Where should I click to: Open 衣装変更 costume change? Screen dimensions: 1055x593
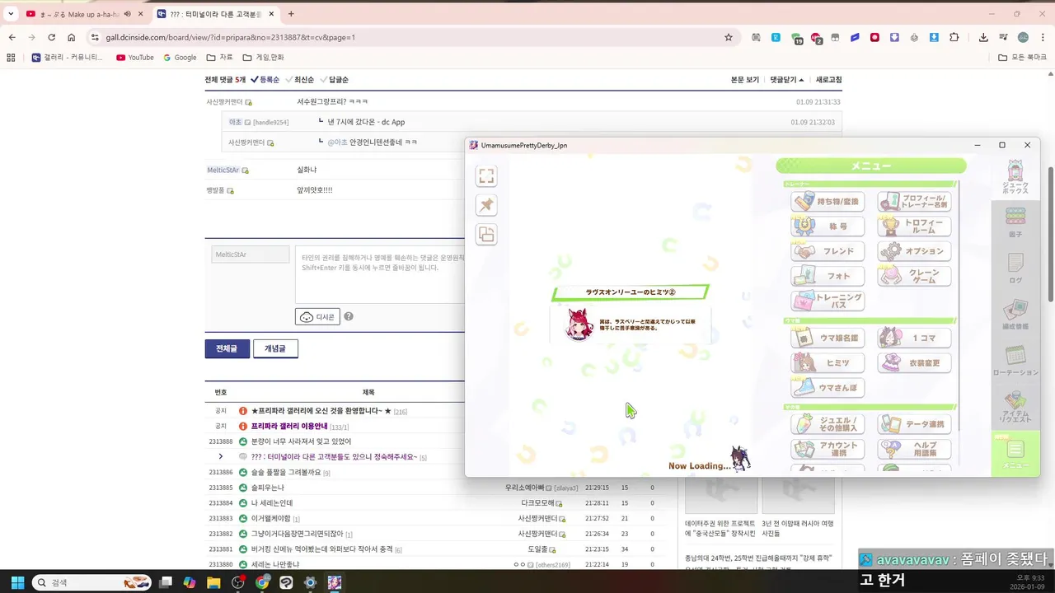pyautogui.click(x=915, y=362)
